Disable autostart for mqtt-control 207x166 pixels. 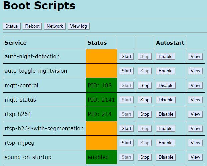pyautogui.click(x=166, y=85)
